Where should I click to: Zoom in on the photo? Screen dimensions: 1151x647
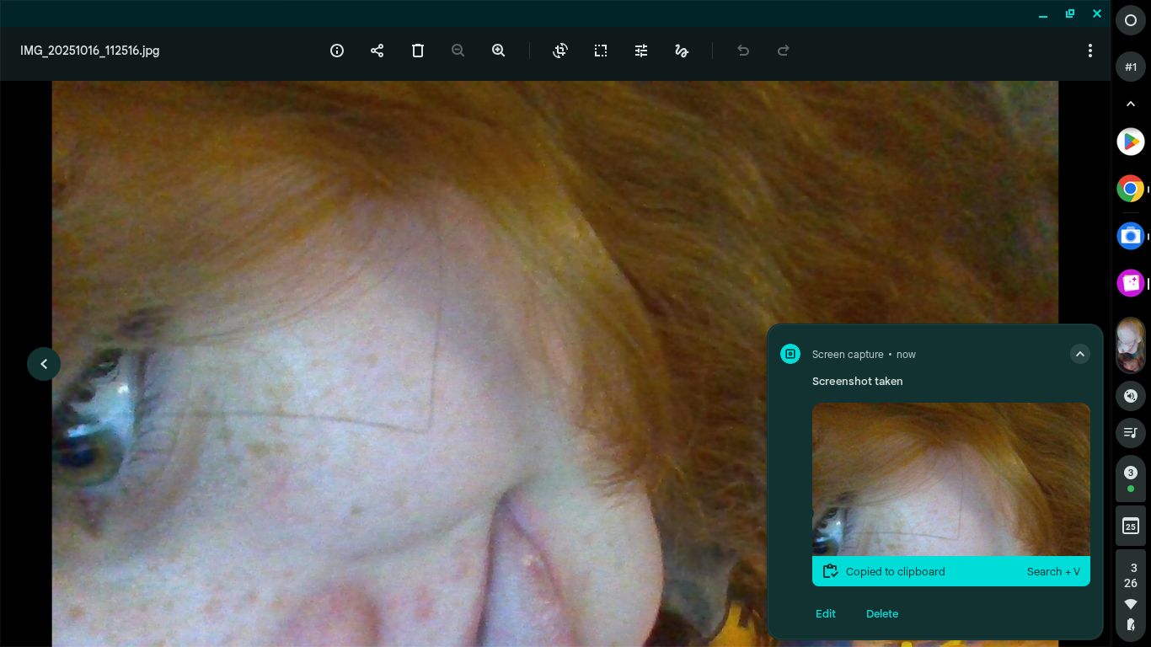pos(499,51)
